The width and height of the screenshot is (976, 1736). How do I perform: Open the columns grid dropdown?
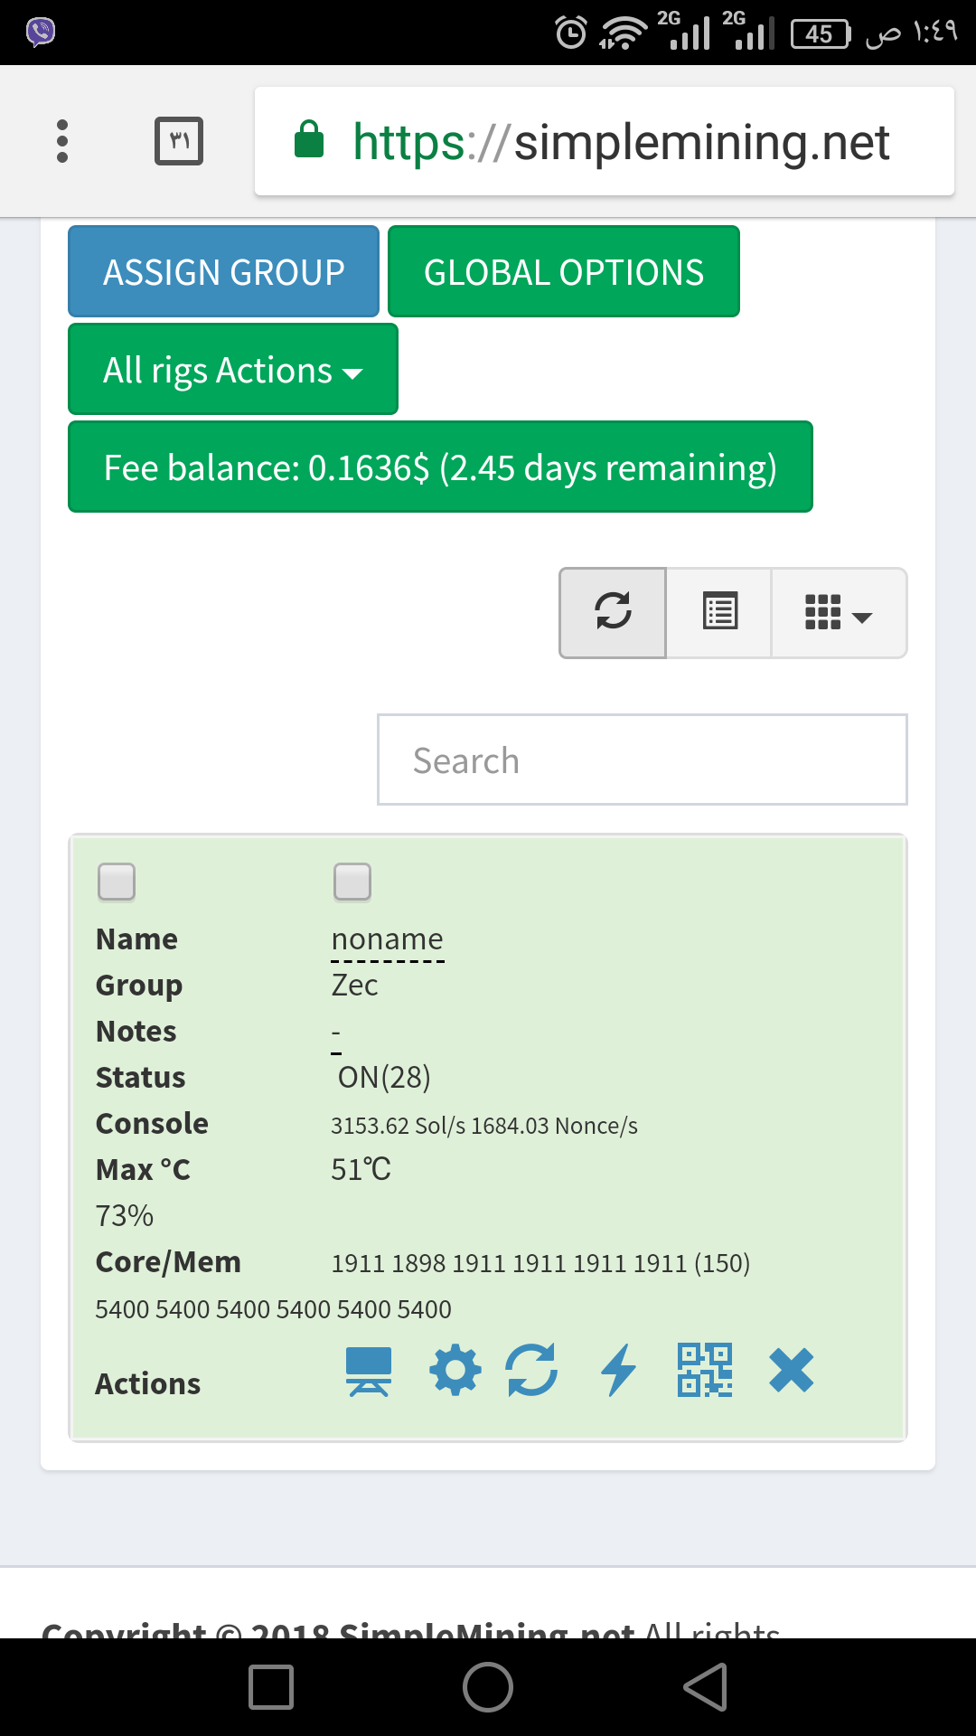pos(839,613)
